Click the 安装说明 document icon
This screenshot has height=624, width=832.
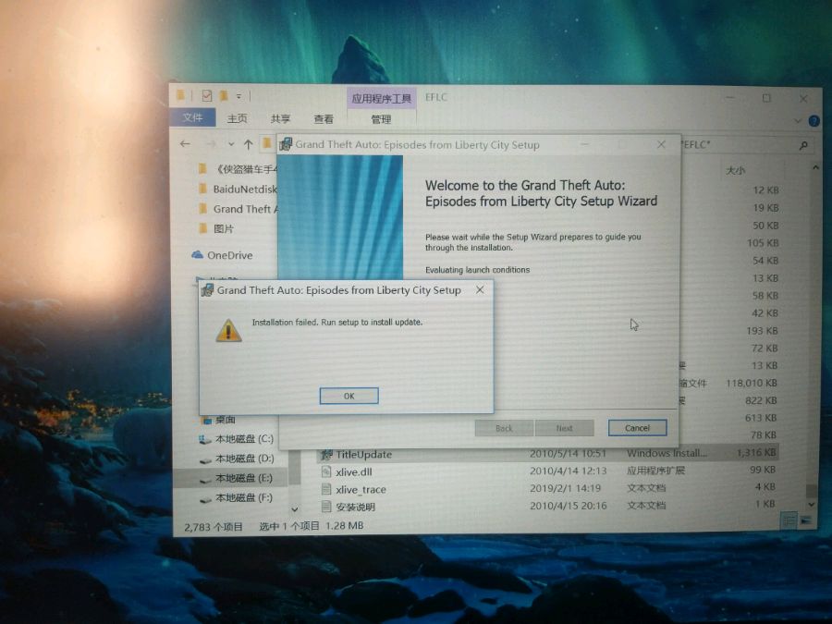click(x=326, y=507)
